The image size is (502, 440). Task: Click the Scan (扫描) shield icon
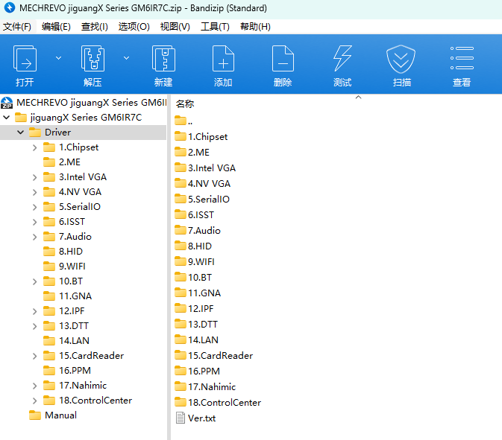(x=401, y=59)
